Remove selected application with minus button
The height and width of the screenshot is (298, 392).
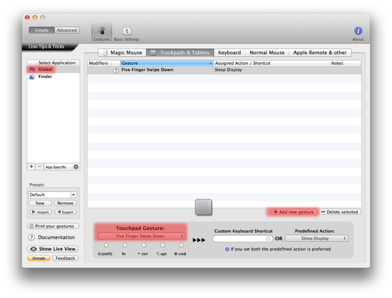39,167
